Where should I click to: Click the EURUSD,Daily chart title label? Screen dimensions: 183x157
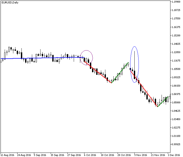point(10,2)
